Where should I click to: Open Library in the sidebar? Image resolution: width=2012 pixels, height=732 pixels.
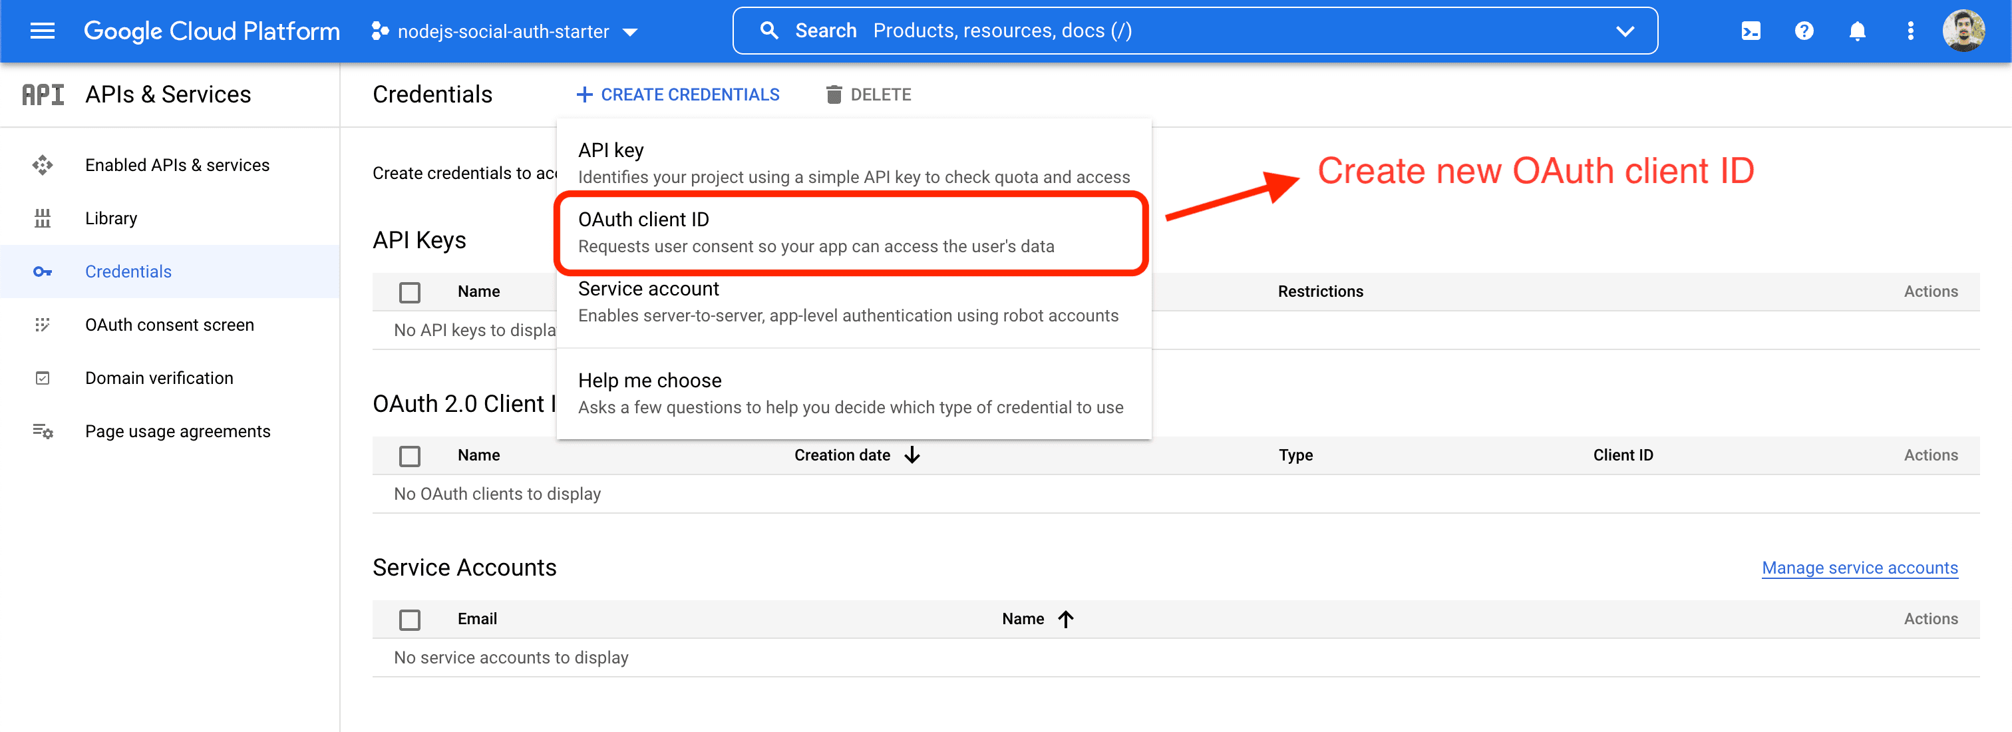click(111, 218)
